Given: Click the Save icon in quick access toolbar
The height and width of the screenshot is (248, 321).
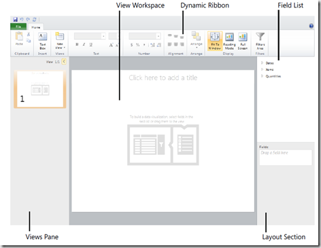Looking at the screenshot, I should (x=15, y=20).
